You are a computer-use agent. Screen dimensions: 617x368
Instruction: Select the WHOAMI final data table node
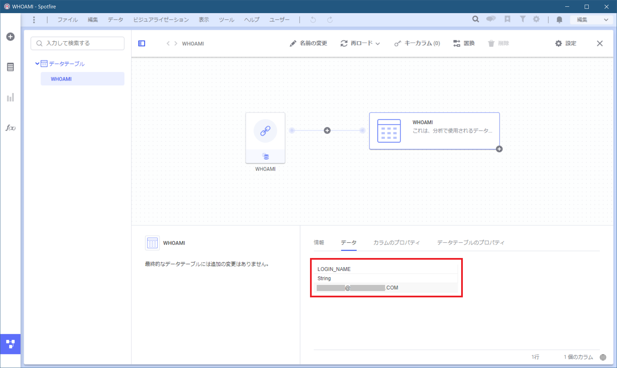click(x=434, y=131)
